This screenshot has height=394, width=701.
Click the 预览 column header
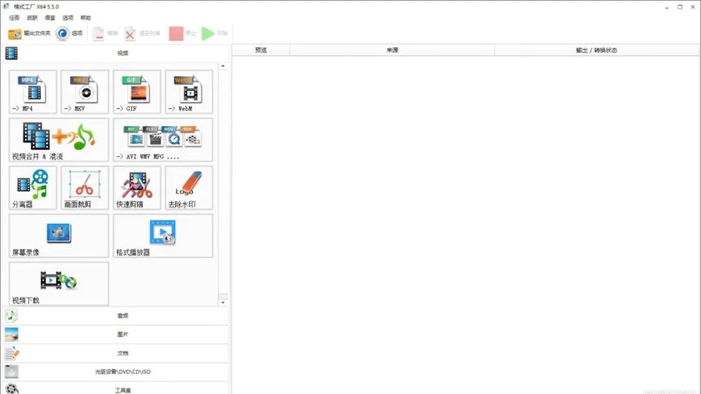[x=261, y=50]
